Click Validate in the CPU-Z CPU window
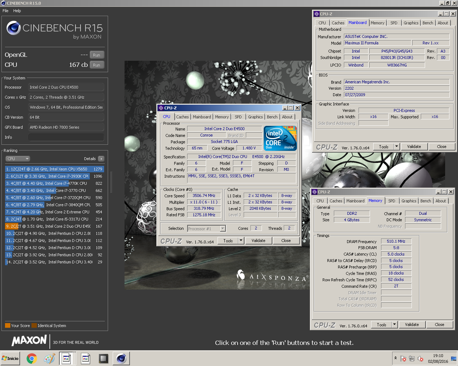Image resolution: width=458 pixels, height=366 pixels. coord(258,241)
